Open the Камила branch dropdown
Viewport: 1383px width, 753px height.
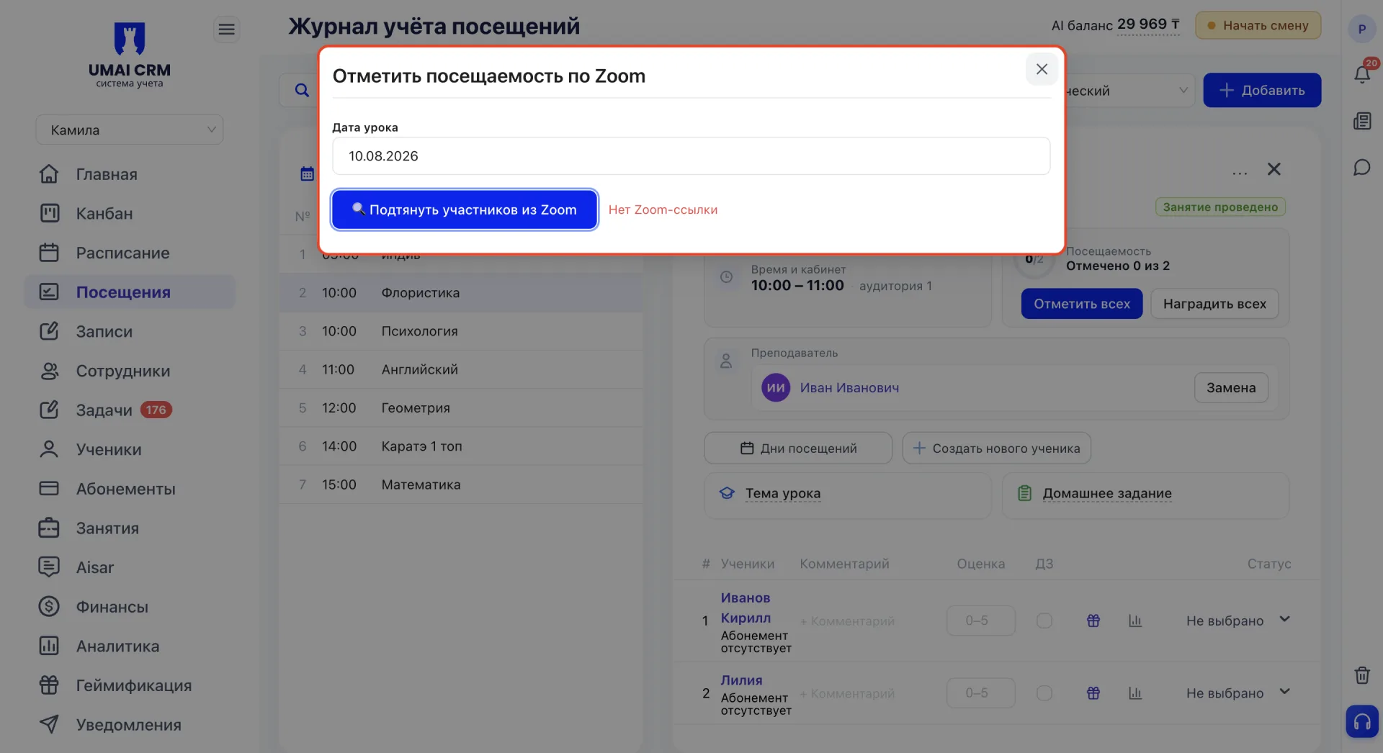130,130
